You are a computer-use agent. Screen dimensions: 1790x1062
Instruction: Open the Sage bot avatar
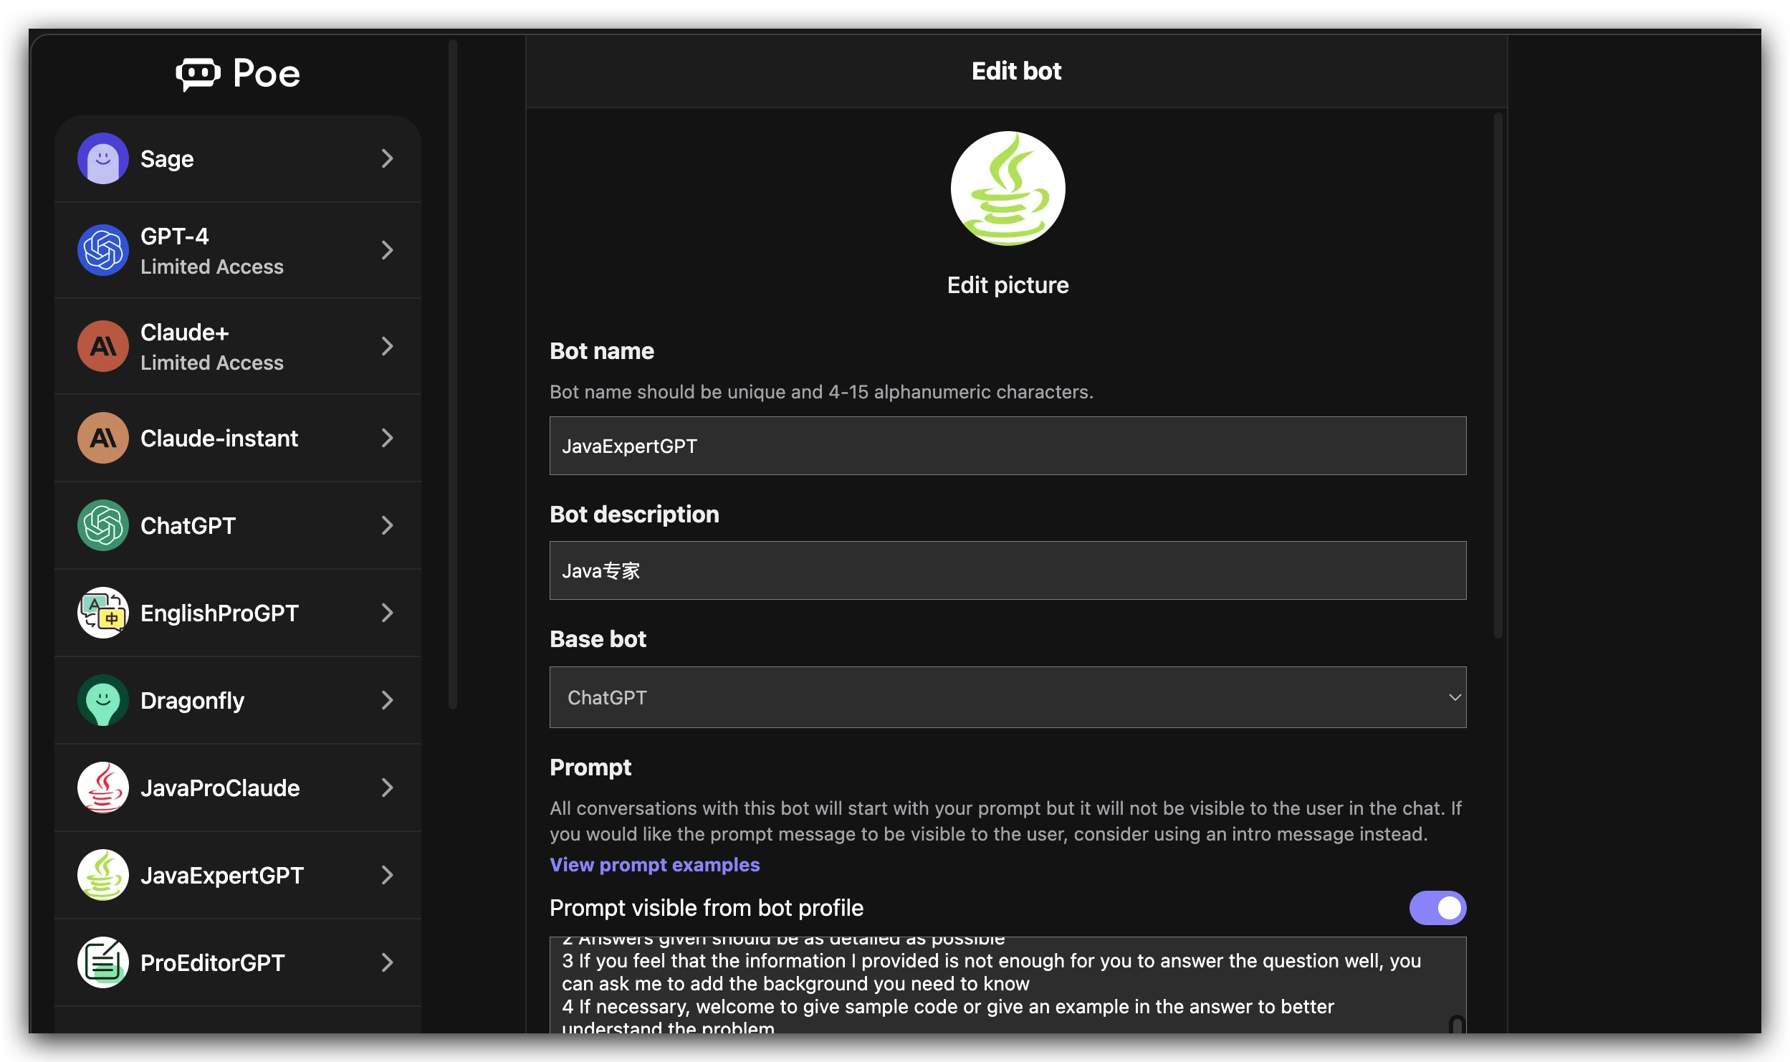click(x=103, y=158)
